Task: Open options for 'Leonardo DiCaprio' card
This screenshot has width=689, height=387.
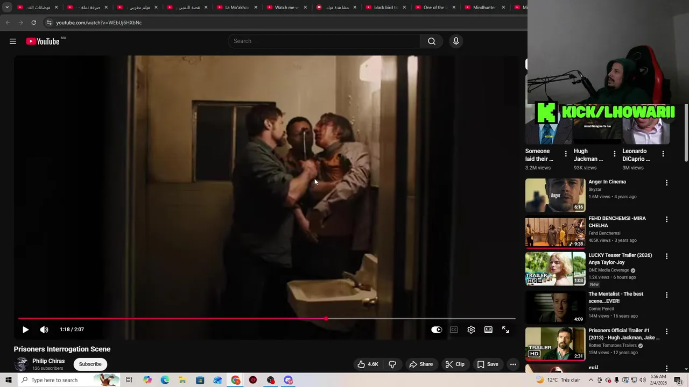Action: (x=663, y=154)
